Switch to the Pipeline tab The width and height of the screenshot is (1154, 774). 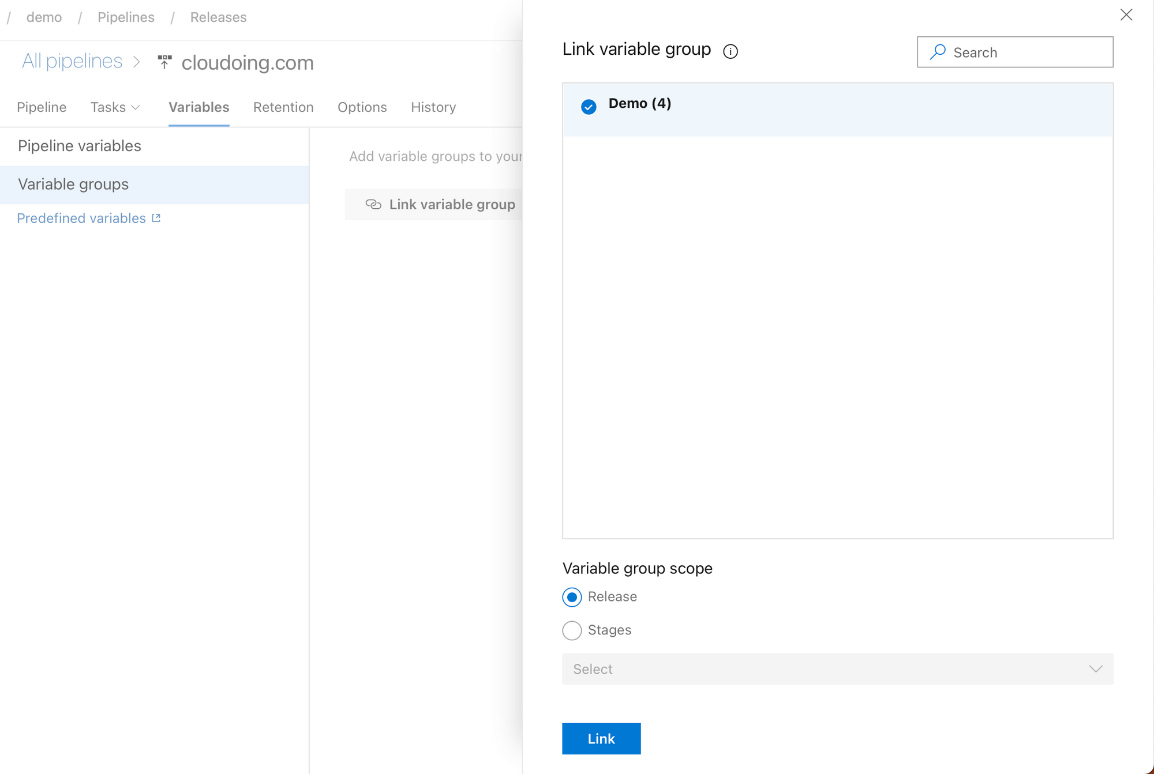coord(42,107)
